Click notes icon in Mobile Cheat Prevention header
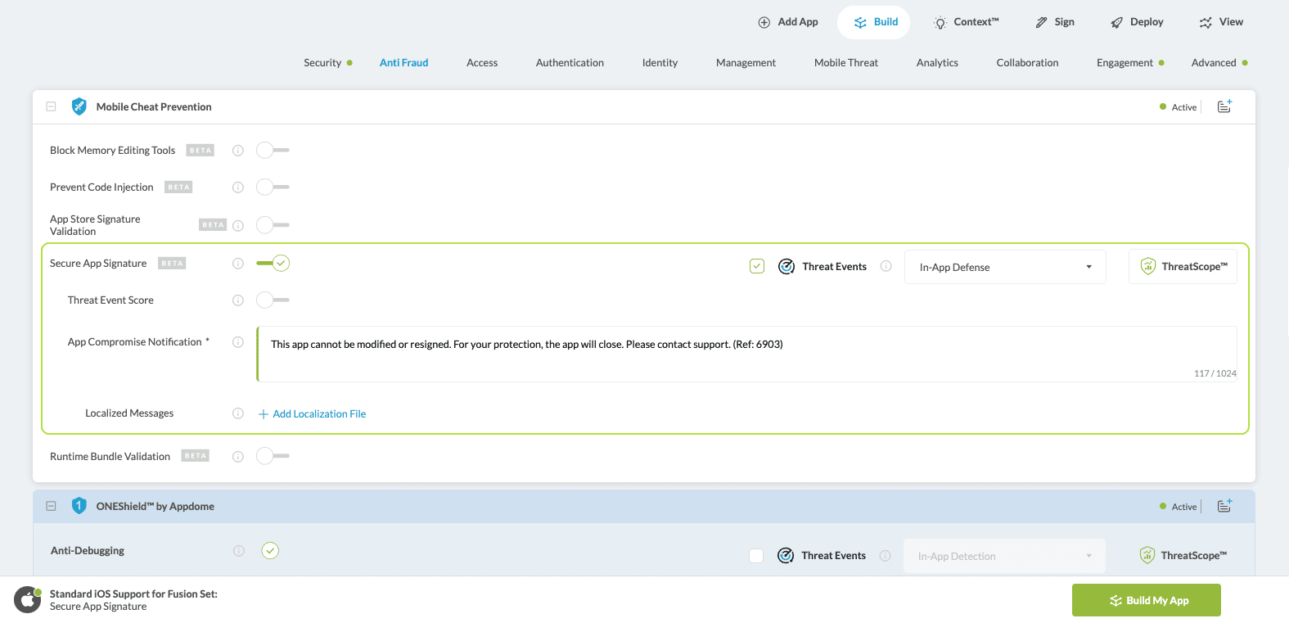Image resolution: width=1289 pixels, height=623 pixels. [1224, 106]
